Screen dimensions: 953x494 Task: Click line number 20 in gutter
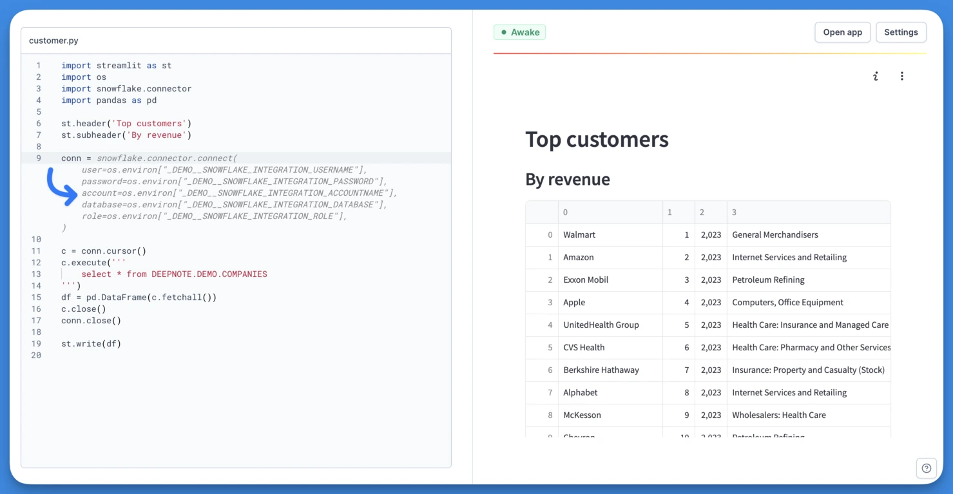[x=36, y=355]
